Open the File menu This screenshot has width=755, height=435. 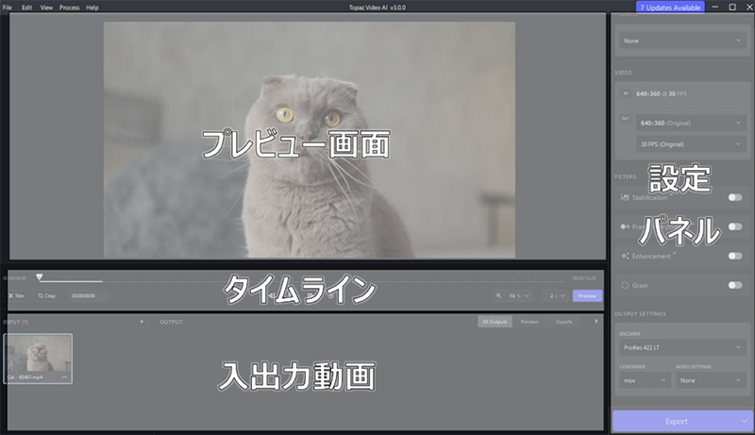pos(8,8)
